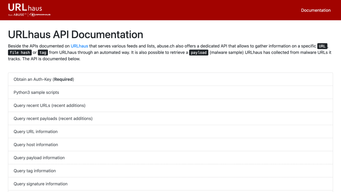Click the abuse.ch logo in the header
The width and height of the screenshot is (341, 192).
coord(20,15)
